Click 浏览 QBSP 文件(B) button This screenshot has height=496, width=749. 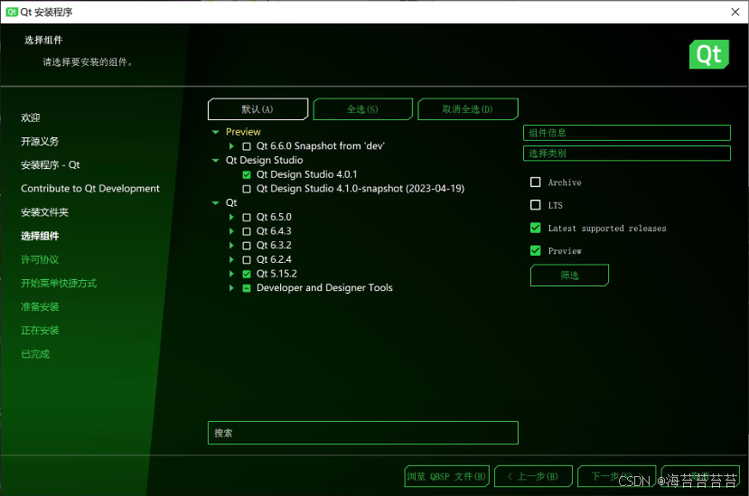pos(446,476)
